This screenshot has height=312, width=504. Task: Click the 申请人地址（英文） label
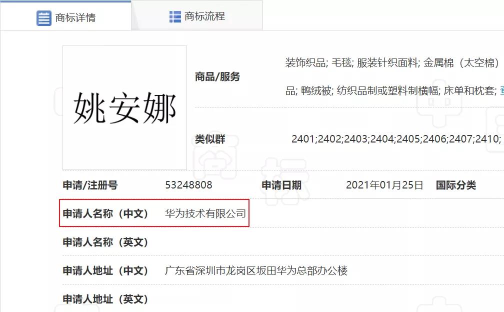(x=105, y=299)
